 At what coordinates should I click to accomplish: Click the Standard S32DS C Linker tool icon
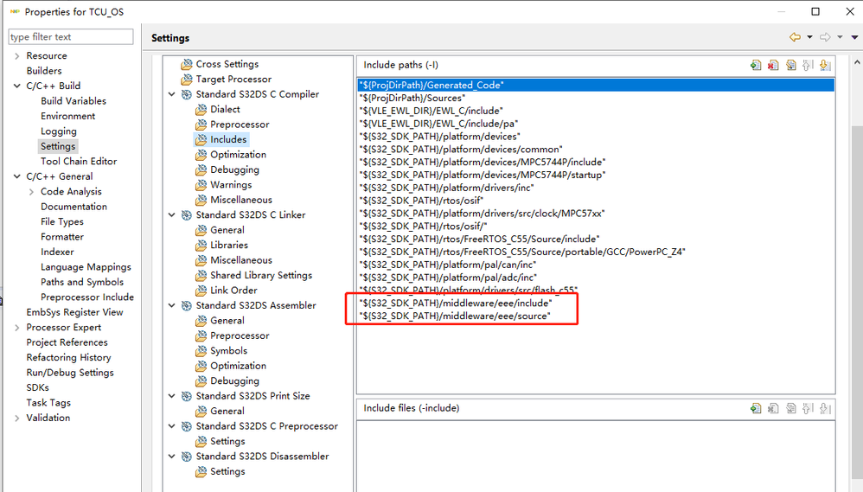(187, 215)
